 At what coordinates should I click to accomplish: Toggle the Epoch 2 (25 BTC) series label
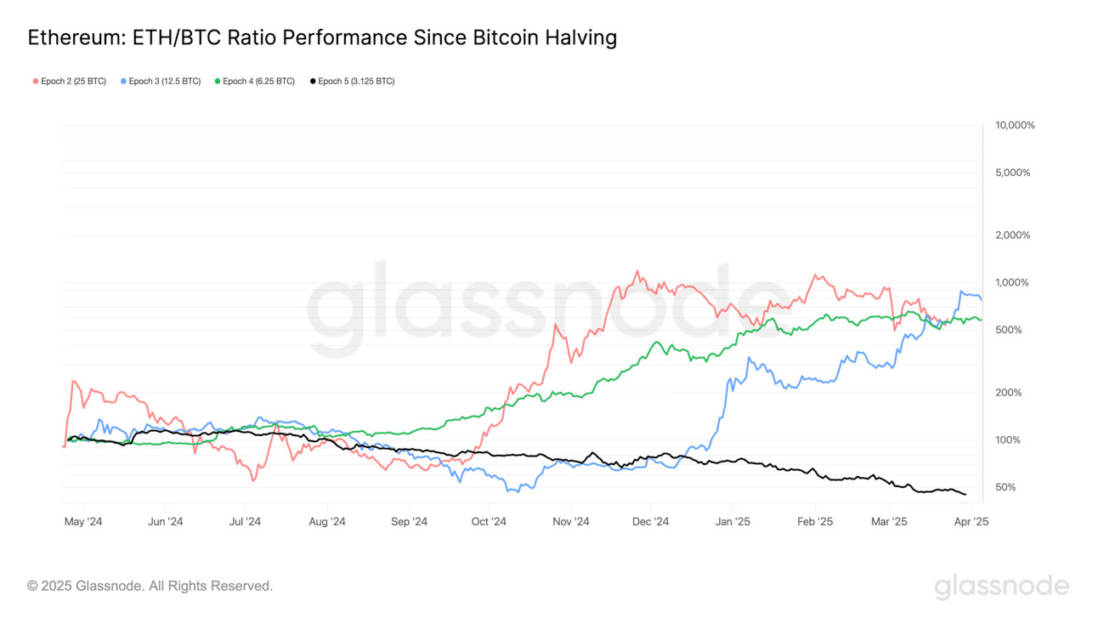73,82
